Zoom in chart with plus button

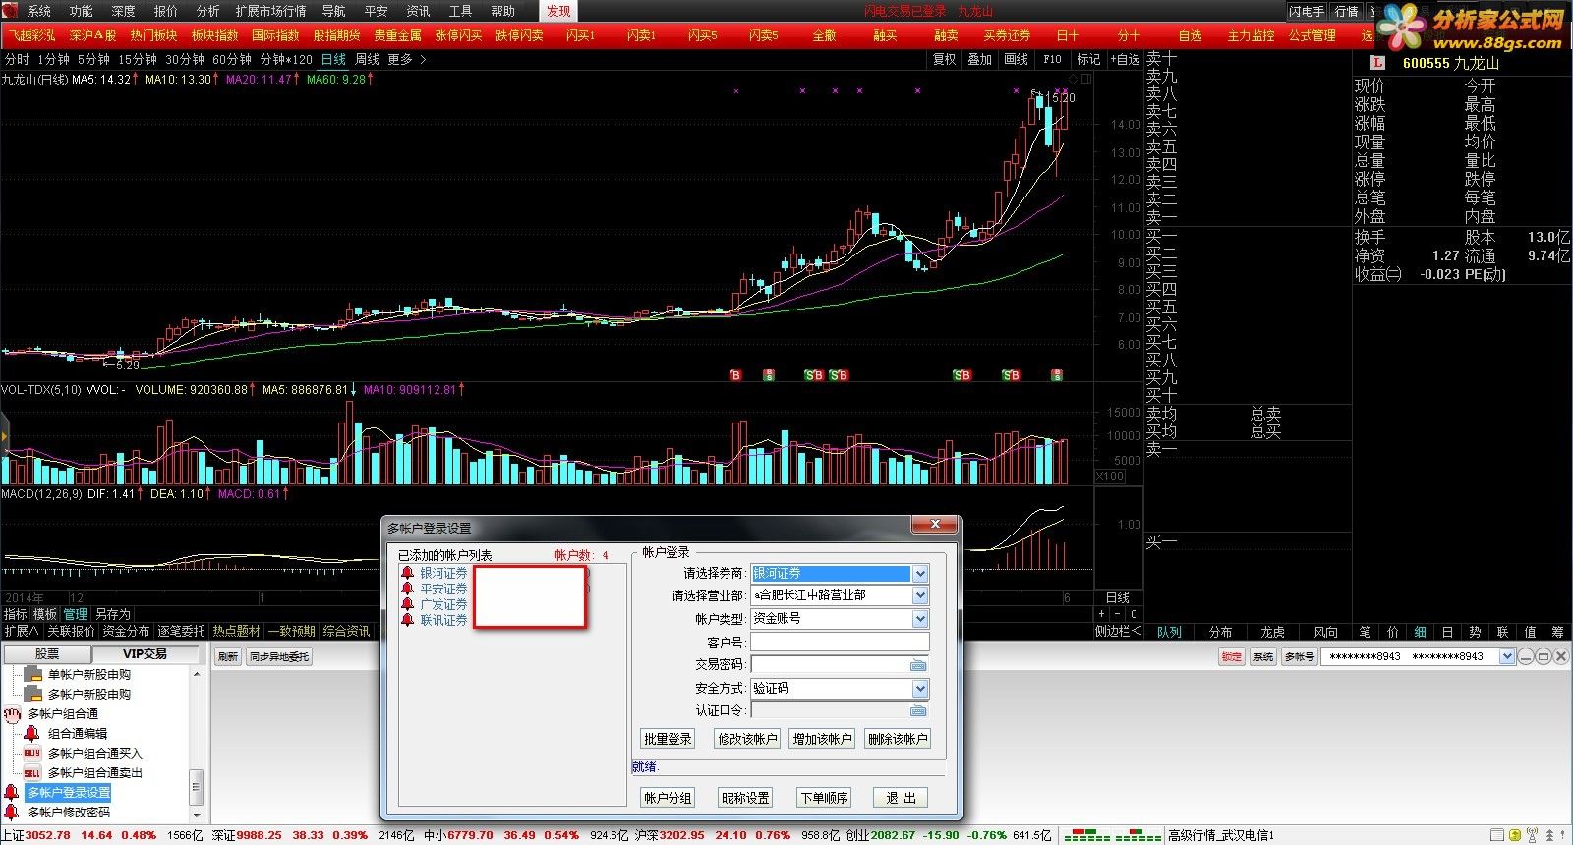(x=1101, y=614)
